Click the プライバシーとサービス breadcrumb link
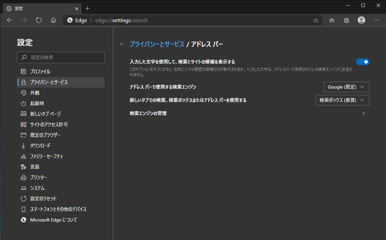386x240 pixels. click(157, 44)
